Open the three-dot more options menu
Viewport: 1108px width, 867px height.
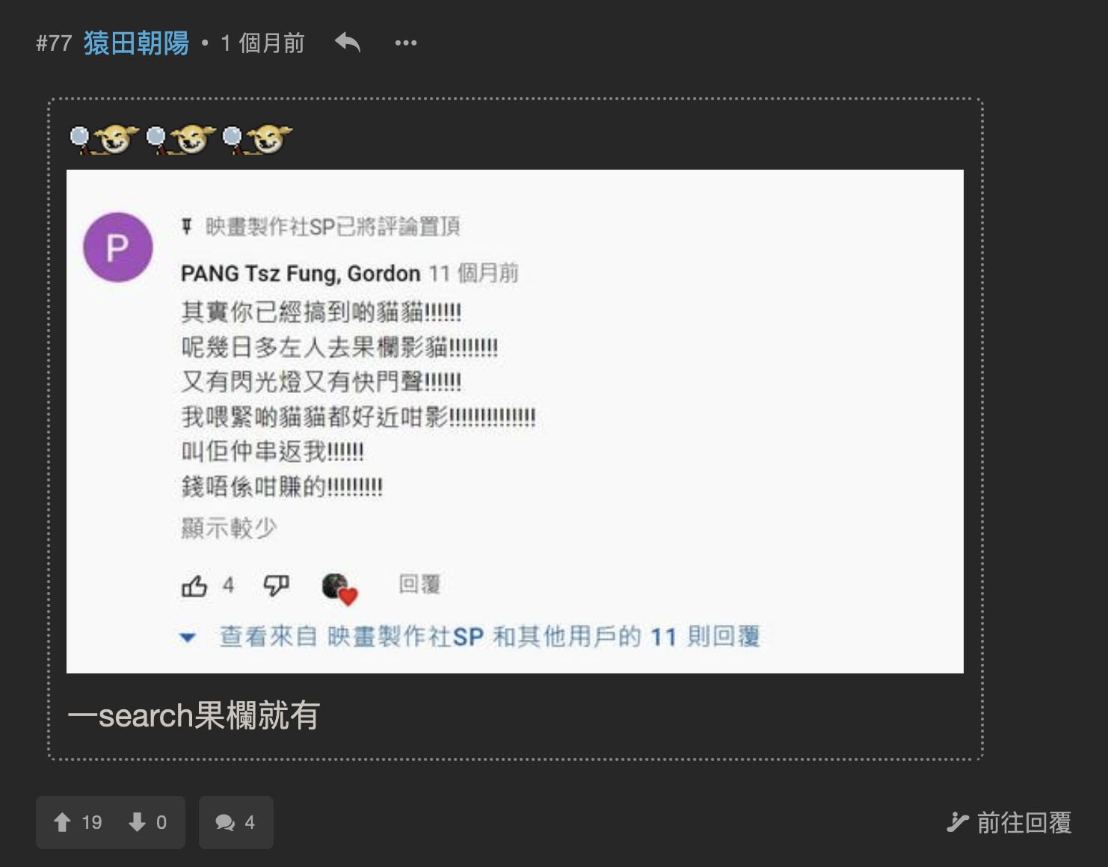click(x=406, y=43)
